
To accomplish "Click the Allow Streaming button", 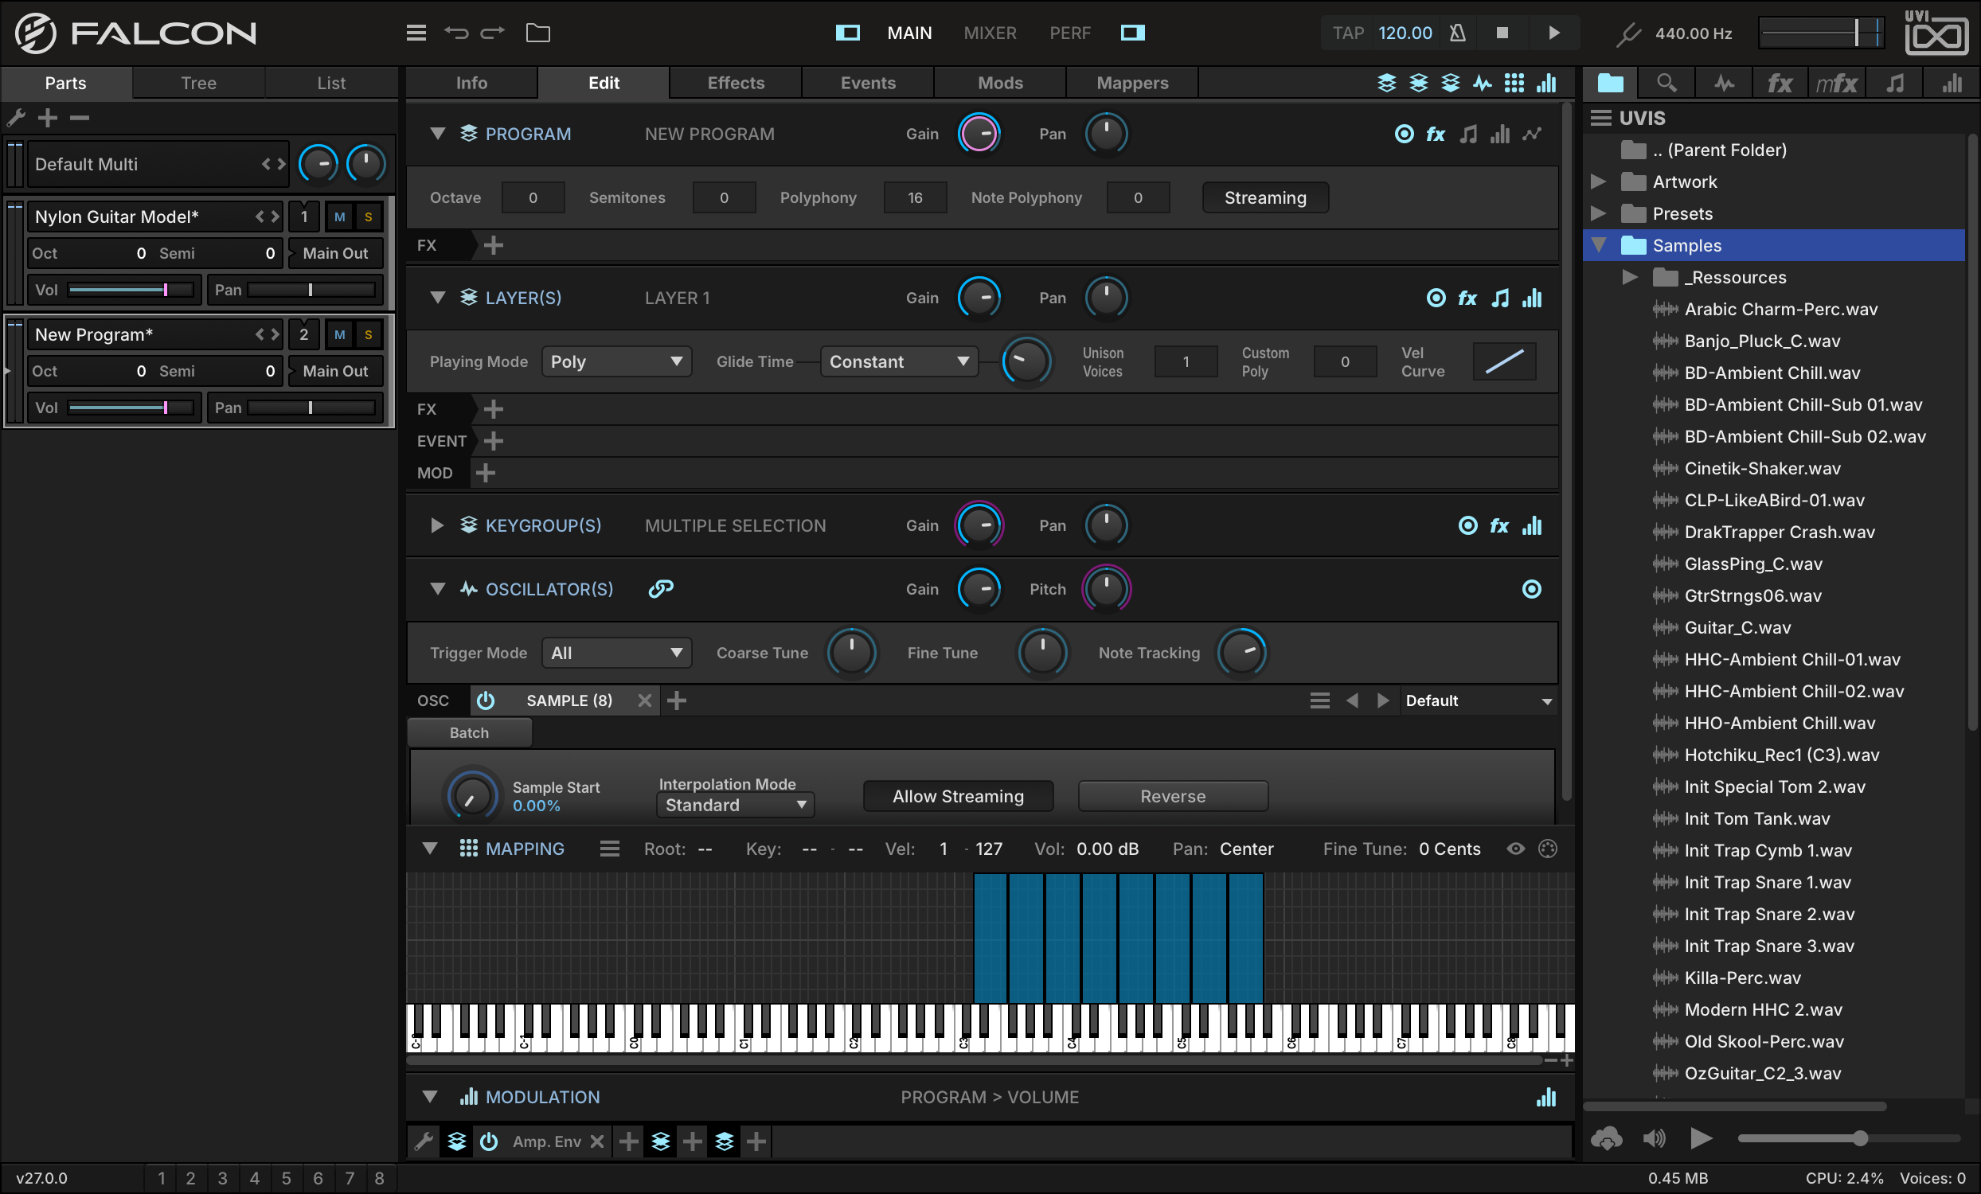I will click(958, 796).
